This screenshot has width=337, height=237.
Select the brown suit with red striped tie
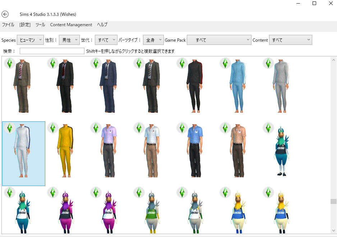tap(22, 86)
